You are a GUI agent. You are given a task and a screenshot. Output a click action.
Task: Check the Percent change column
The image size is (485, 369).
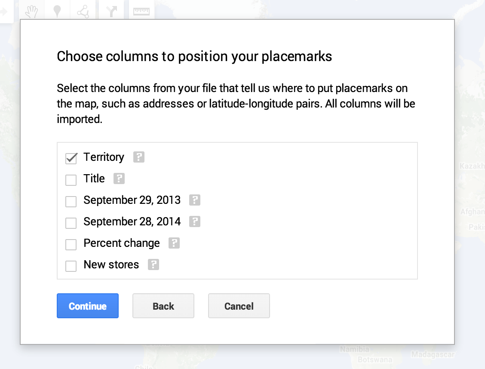pos(71,244)
